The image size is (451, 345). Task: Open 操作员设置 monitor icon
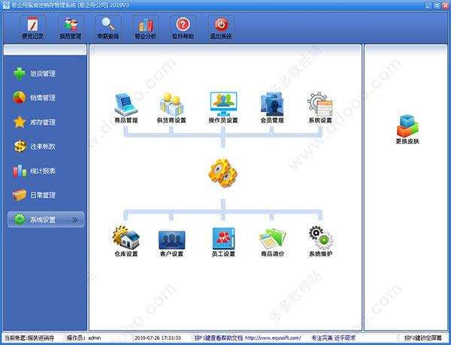click(x=223, y=107)
